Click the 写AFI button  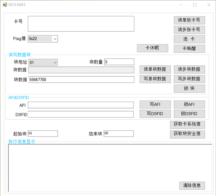coord(155,104)
